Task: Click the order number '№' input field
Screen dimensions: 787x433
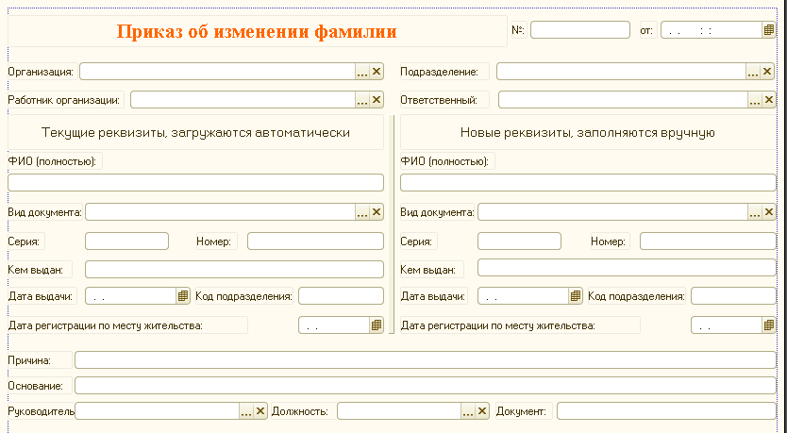Action: click(x=579, y=30)
